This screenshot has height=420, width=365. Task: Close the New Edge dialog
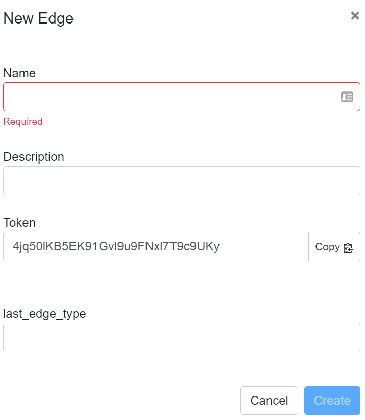point(355,16)
